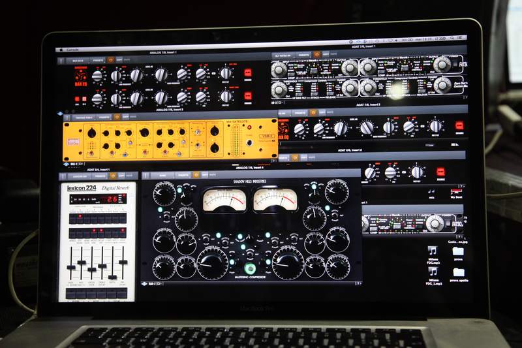The width and height of the screenshot is (522, 348).
Task: Toggle M/S button on top-left BAX EQ
Action: [x=84, y=99]
